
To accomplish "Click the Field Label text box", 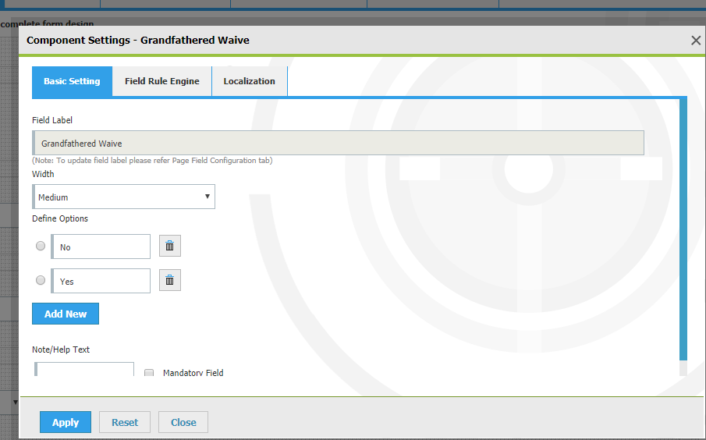I will [339, 144].
